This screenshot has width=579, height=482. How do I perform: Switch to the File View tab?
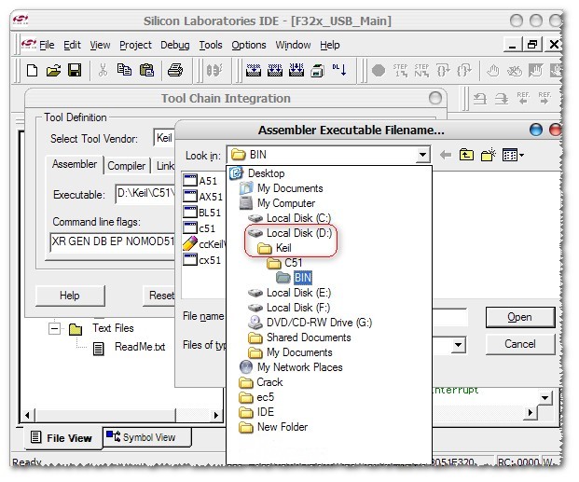coord(62,438)
